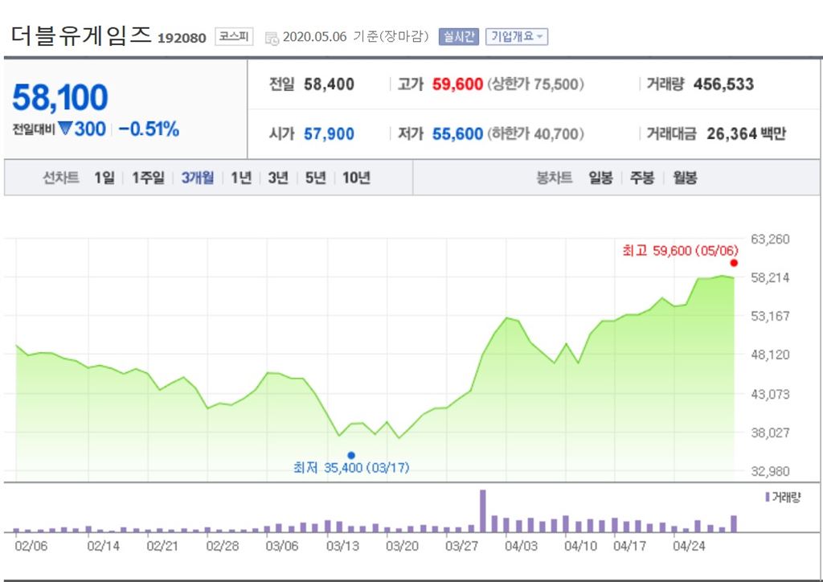This screenshot has width=823, height=582.
Task: Select the 3개월 line chart tab
Action: tap(198, 178)
